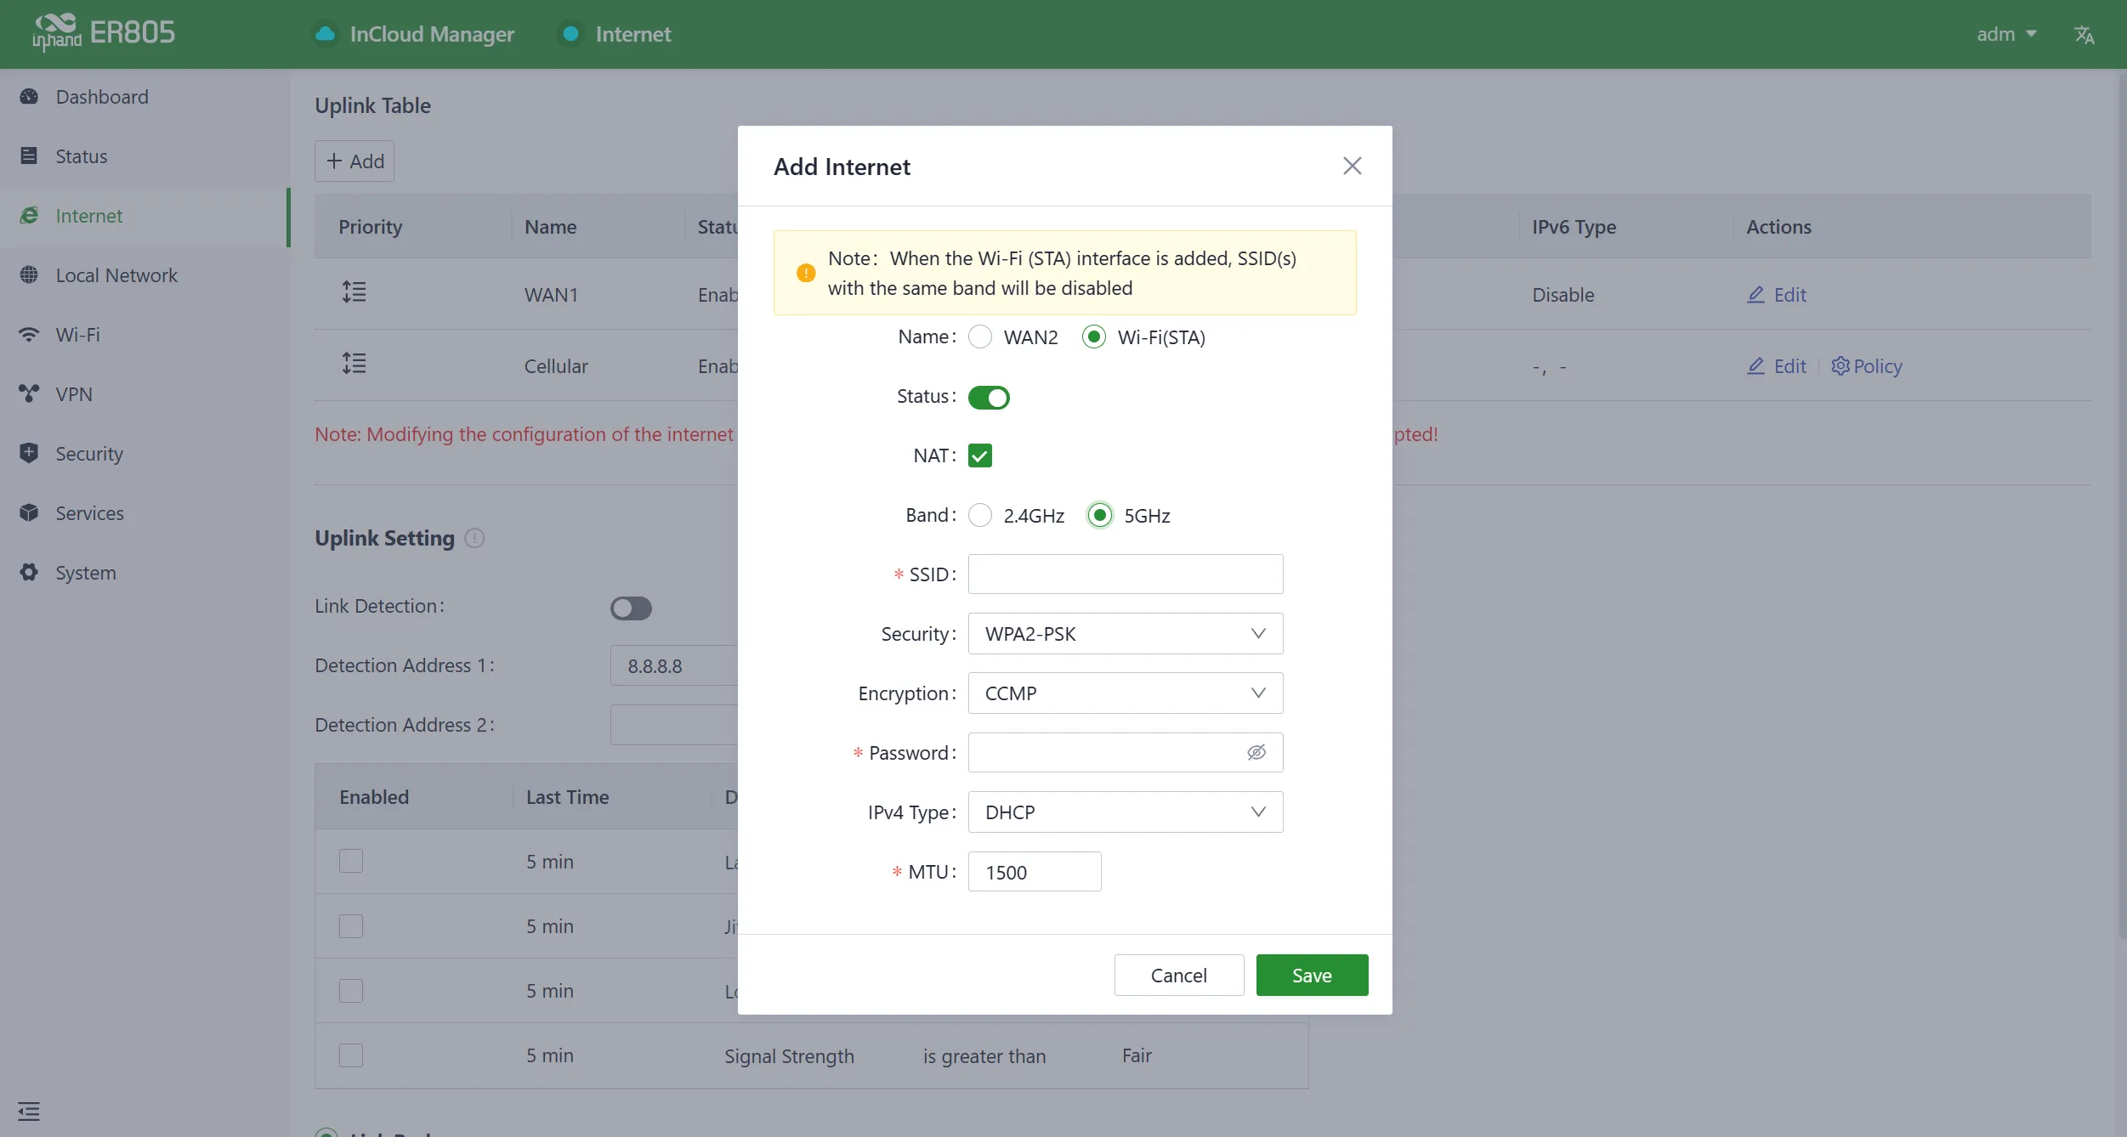Close the Add Internet dialog

pyautogui.click(x=1352, y=166)
